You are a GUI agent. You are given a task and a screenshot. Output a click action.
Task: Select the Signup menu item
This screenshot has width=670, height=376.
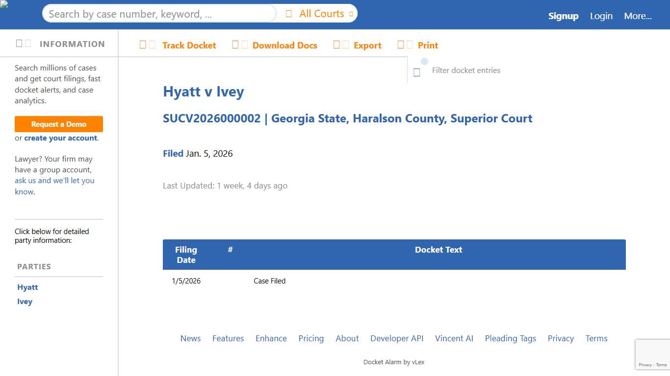point(563,16)
